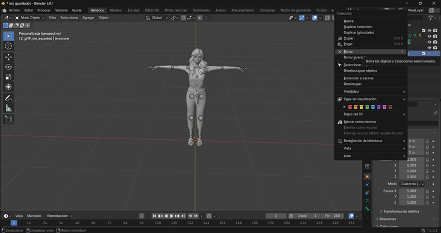Select the Measure tool
Image resolution: width=441 pixels, height=233 pixels.
(8, 108)
